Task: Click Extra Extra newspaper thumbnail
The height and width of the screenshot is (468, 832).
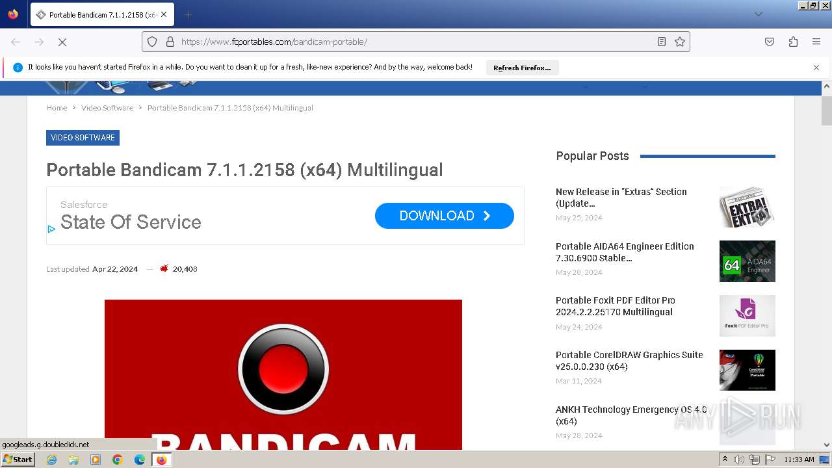Action: click(x=747, y=207)
